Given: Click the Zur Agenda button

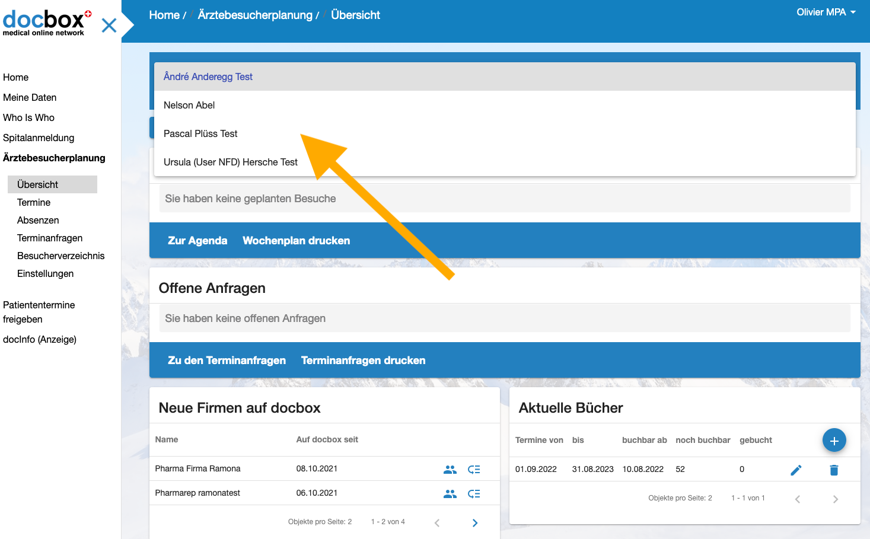Looking at the screenshot, I should [197, 240].
